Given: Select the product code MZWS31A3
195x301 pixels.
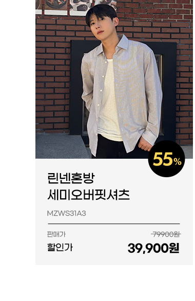Looking at the screenshot, I should click(x=66, y=213).
